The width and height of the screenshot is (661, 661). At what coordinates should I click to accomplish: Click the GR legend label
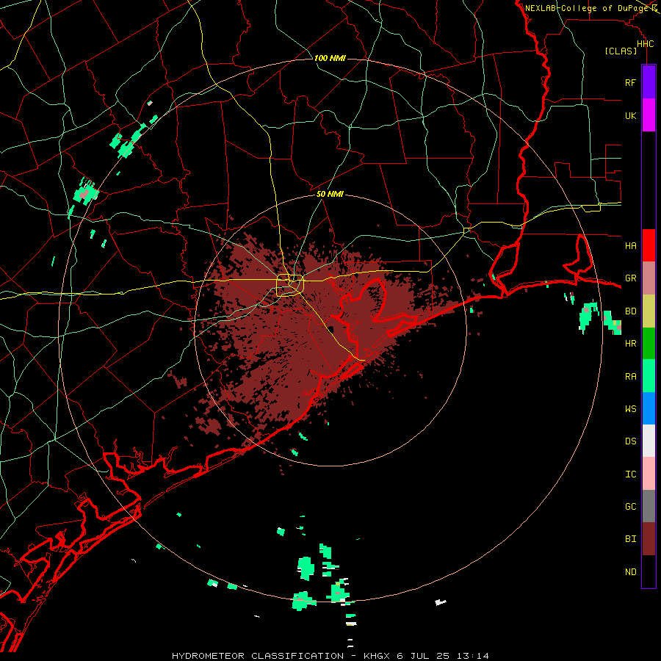click(630, 278)
